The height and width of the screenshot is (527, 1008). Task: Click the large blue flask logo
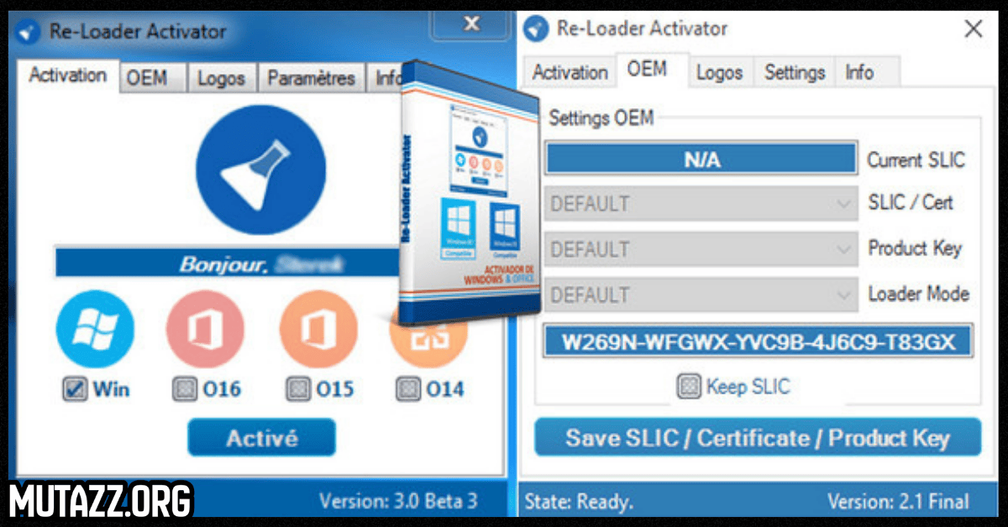[x=260, y=170]
